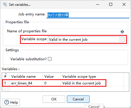Click the Cancel button

click(78, 99)
